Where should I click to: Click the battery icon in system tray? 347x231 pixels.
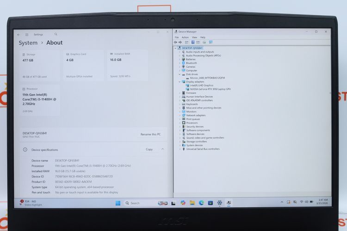click(x=311, y=201)
